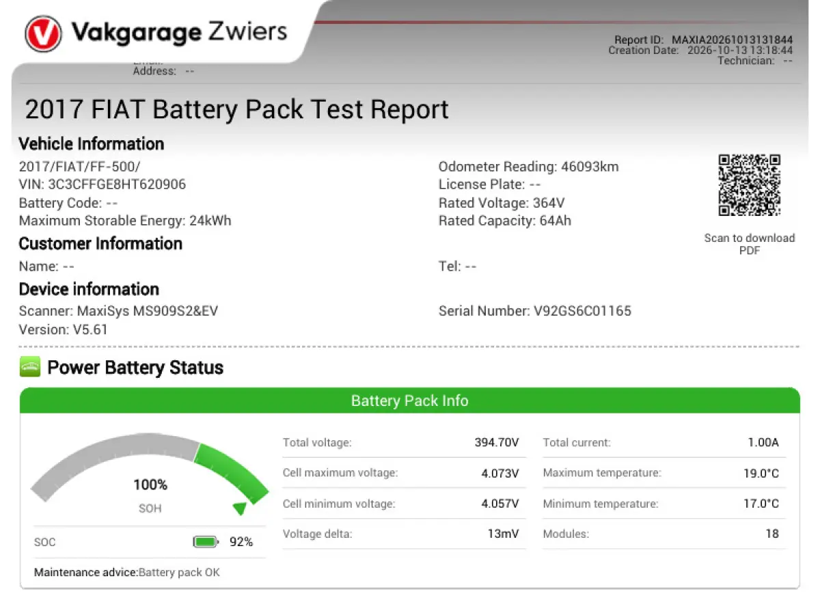Click the 'Power Battery Status' heading text
Viewport: 820px width, 598px height.
click(135, 368)
